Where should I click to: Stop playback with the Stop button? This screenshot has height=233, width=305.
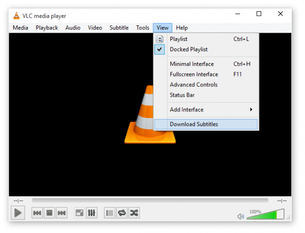49,213
